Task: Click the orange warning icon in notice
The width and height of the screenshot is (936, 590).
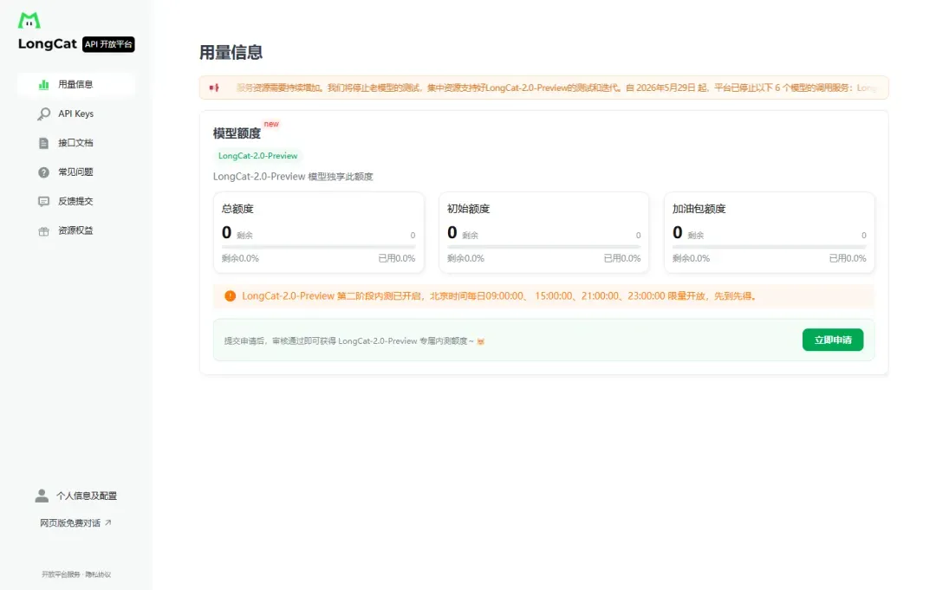Action: (230, 296)
